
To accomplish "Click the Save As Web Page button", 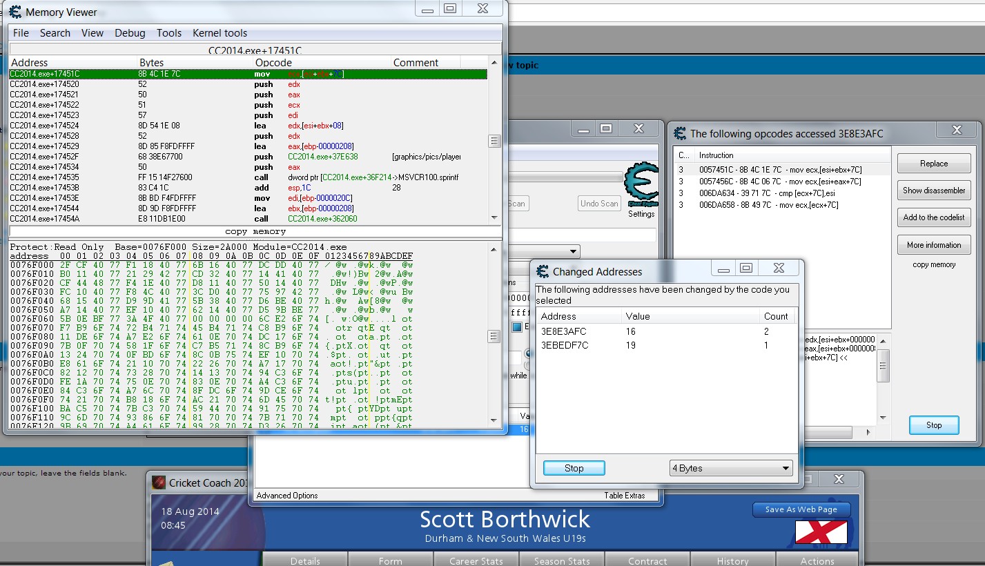I will 801,509.
